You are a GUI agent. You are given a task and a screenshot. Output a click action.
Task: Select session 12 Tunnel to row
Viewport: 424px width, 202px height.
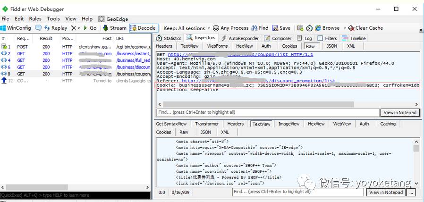[x=76, y=81]
